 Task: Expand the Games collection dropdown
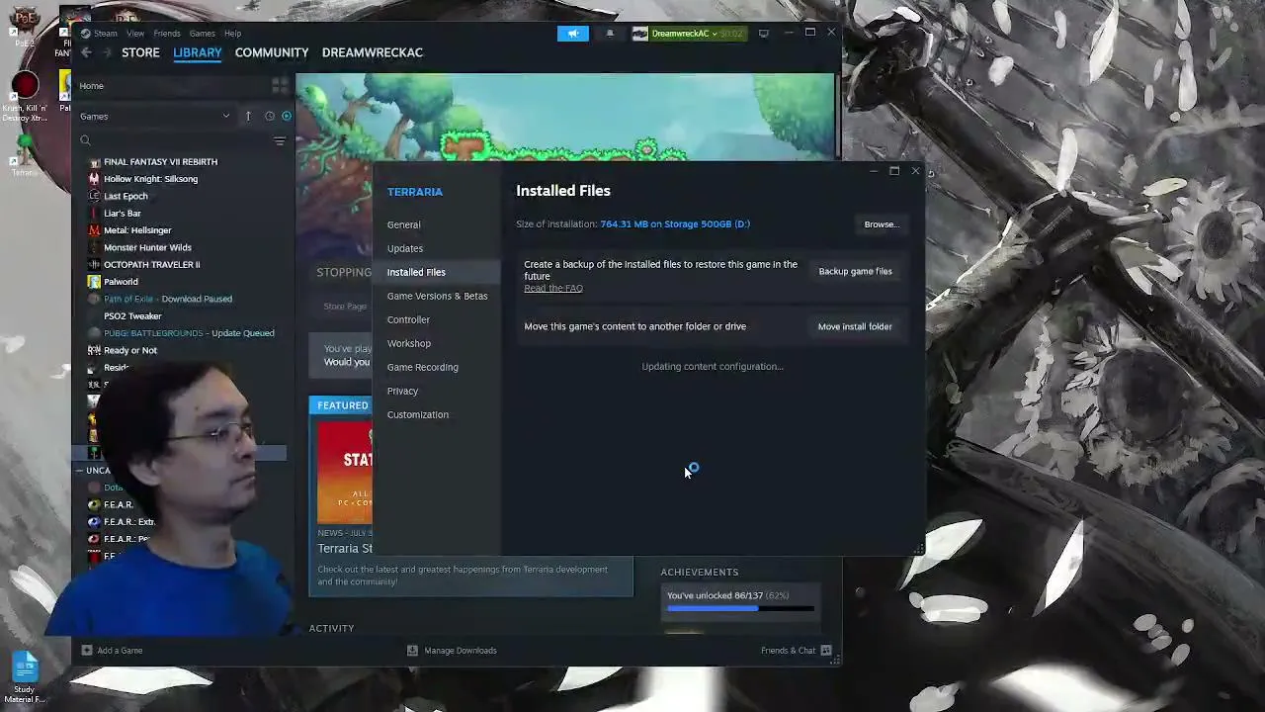tap(226, 117)
